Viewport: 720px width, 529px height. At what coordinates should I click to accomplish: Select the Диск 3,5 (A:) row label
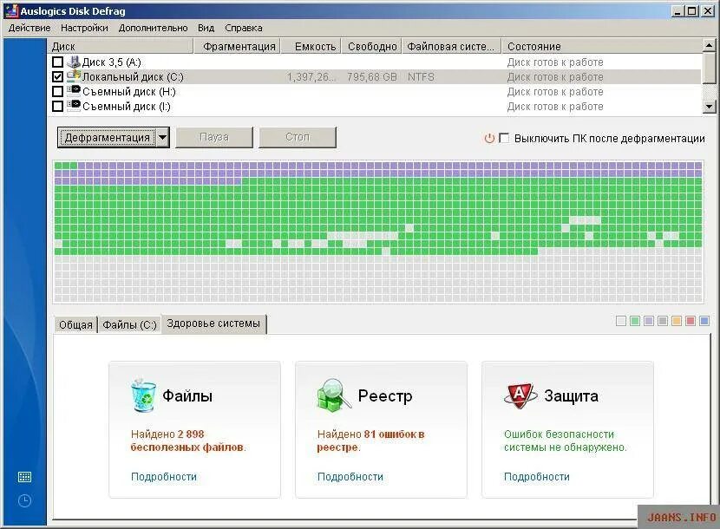112,62
